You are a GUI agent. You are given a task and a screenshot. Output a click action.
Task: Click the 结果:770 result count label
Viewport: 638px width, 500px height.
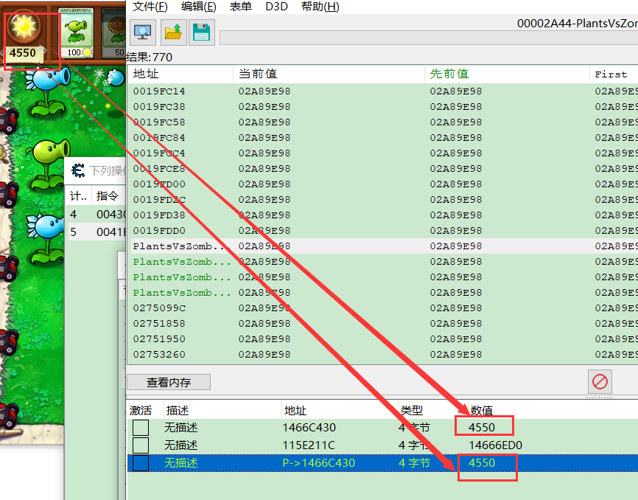pyautogui.click(x=150, y=57)
